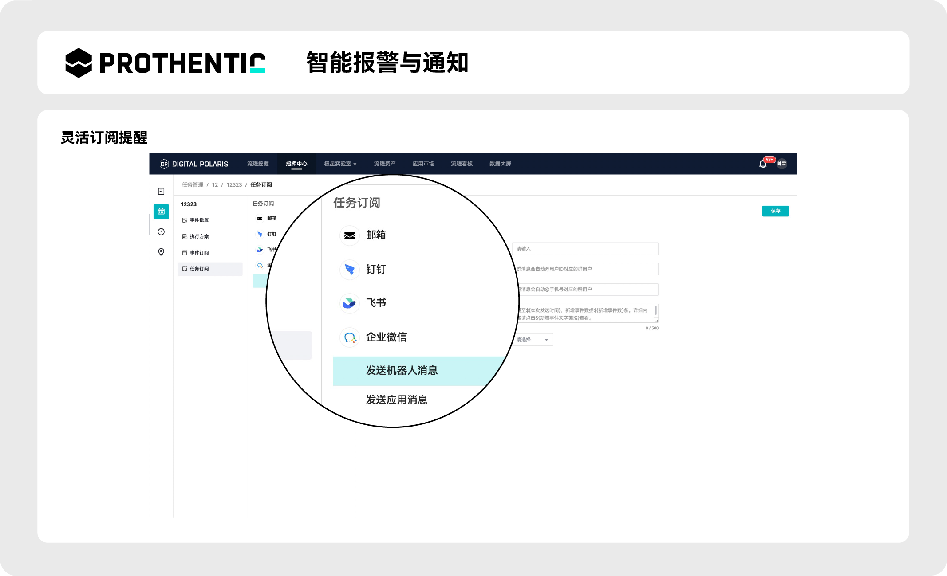Switch to 流程挖掘 nav tab
The height and width of the screenshot is (576, 947).
(258, 164)
